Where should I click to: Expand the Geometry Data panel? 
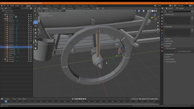[170, 59]
